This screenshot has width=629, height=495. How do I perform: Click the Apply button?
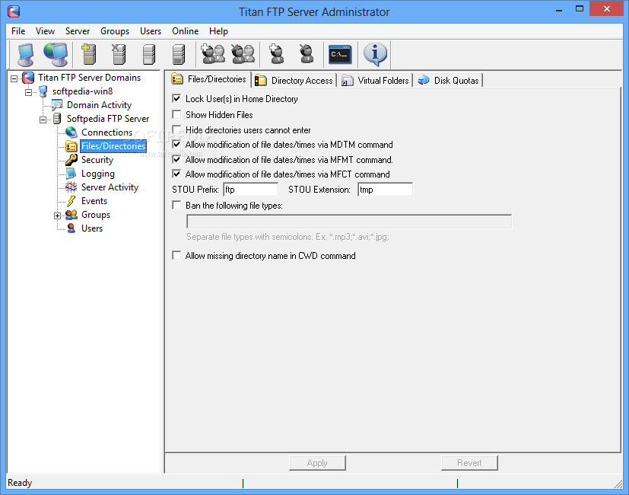317,463
